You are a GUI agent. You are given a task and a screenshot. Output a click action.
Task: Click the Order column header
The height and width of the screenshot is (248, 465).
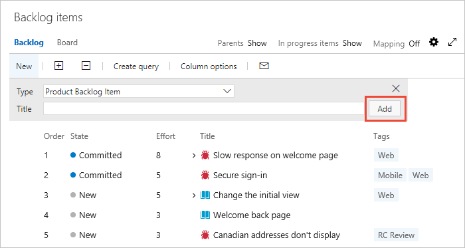click(54, 136)
